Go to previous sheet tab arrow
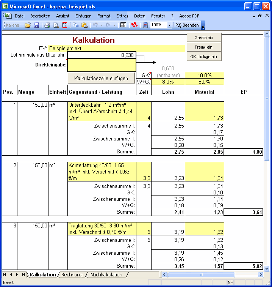 pos(11,274)
